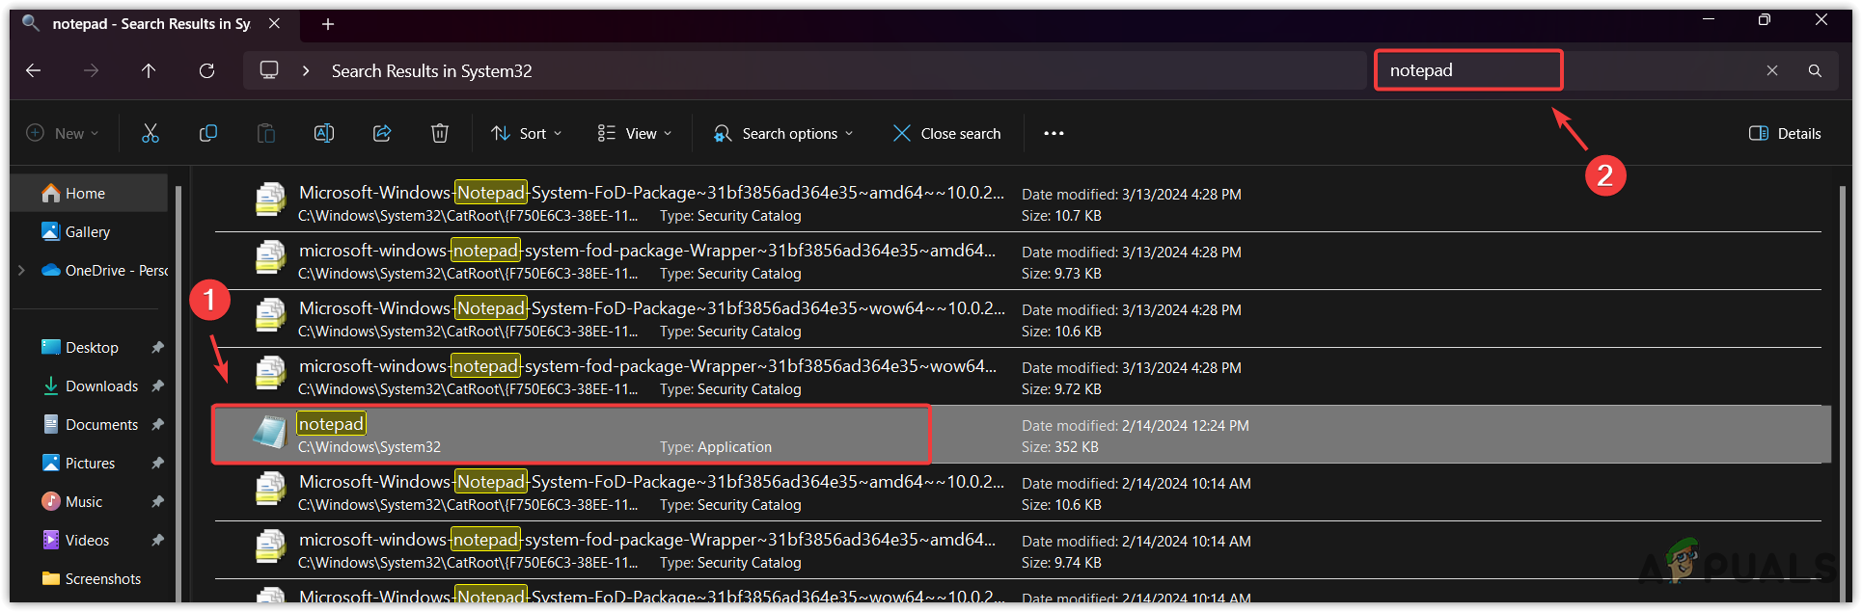
Task: Expand address bar chevron before Search Results
Action: [306, 70]
